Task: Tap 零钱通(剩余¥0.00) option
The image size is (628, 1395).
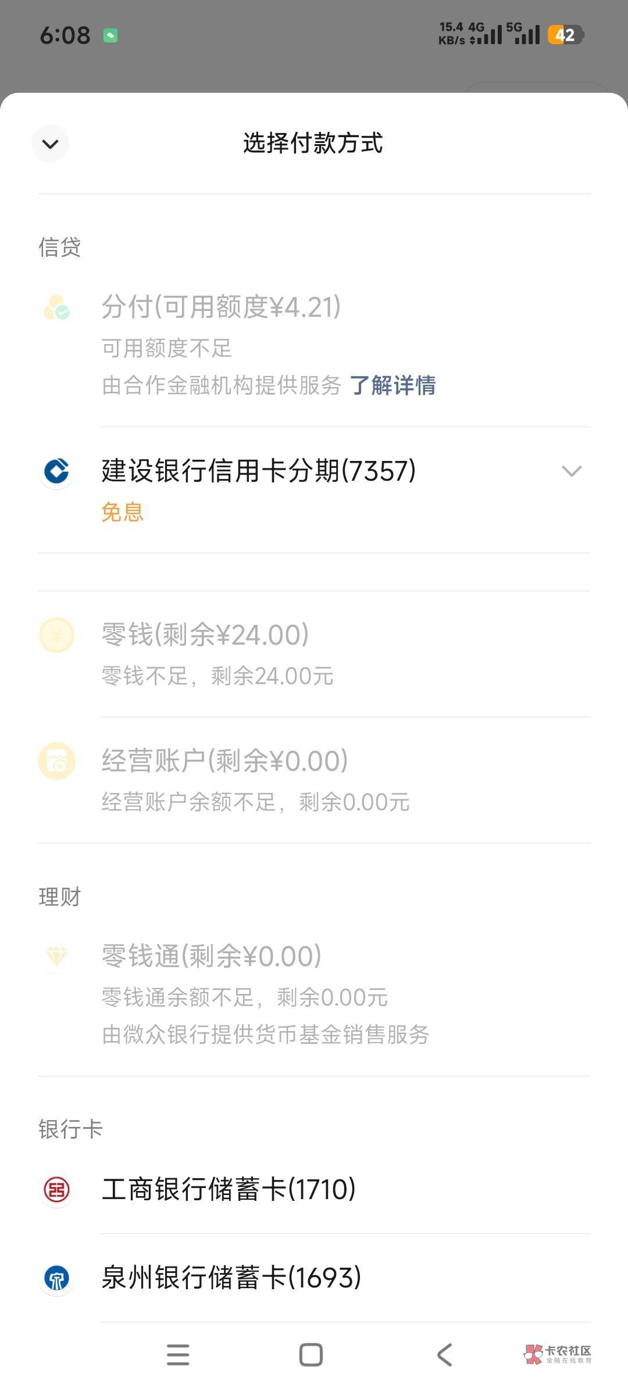Action: [x=212, y=956]
